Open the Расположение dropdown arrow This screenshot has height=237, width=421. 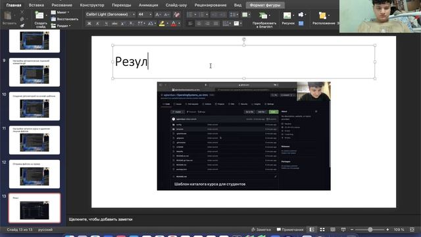(x=329, y=15)
